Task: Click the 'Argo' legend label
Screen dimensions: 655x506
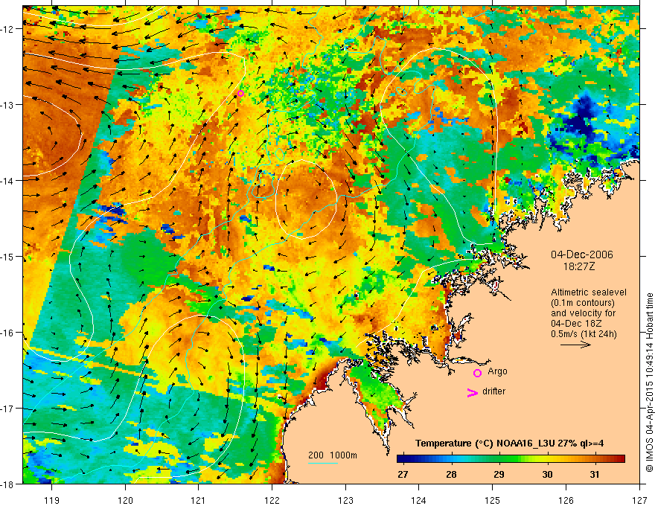Action: tap(497, 371)
